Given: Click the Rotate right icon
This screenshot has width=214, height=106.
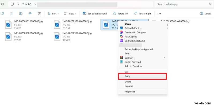Looking at the screenshot, I should 136,14.
